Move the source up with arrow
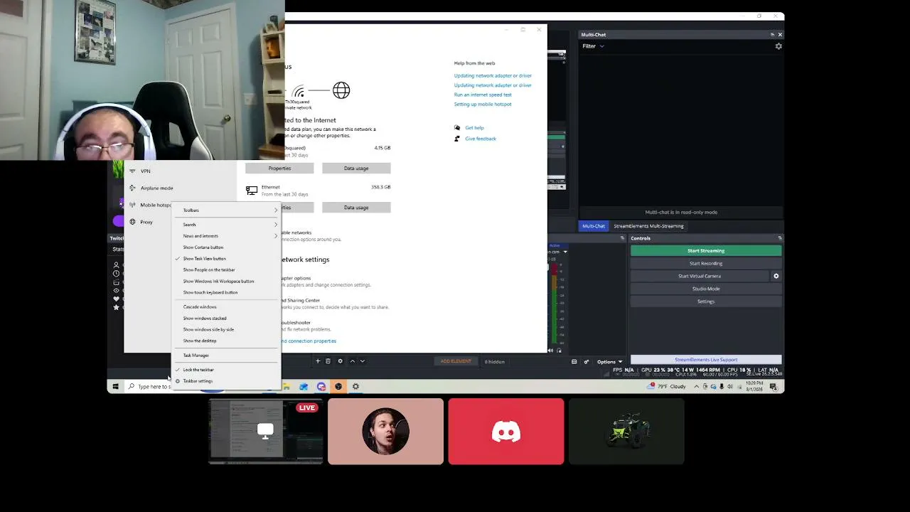The image size is (910, 512). click(x=352, y=361)
